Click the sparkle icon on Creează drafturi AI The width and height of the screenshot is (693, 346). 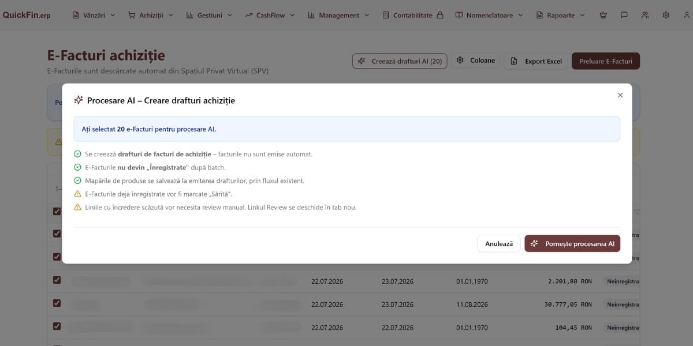362,61
